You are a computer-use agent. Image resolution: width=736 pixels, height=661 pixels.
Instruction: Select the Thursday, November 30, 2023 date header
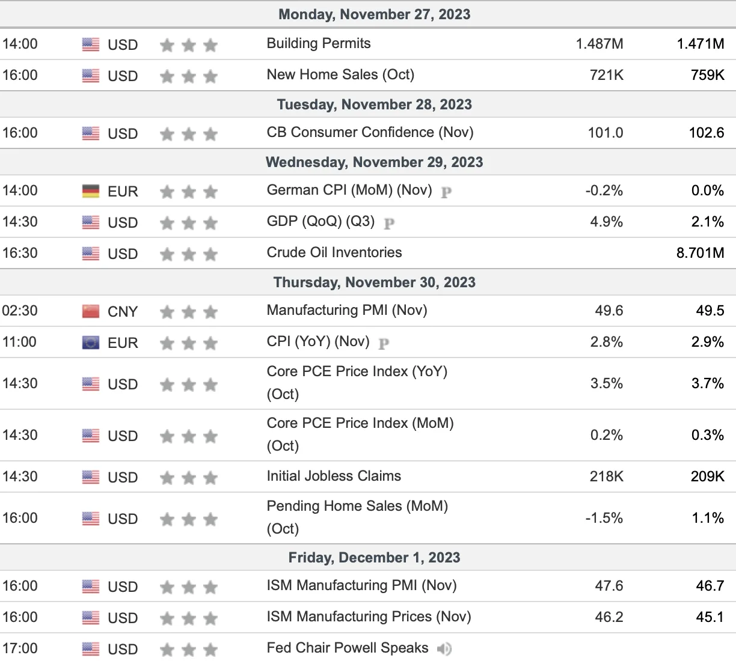click(x=374, y=282)
